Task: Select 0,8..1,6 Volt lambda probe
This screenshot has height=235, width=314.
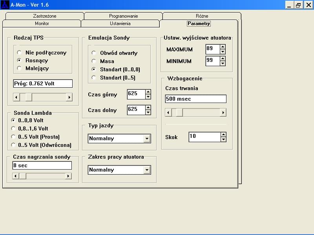Action: (30, 128)
